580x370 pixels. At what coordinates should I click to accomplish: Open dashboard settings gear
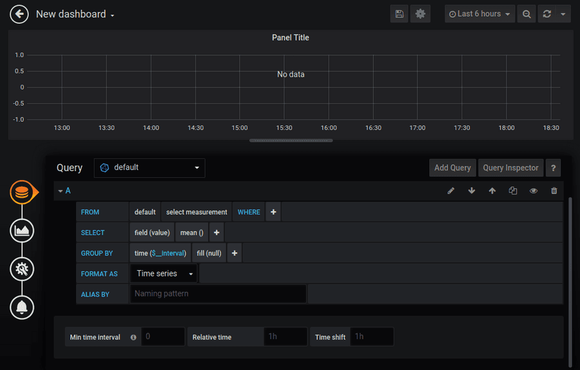pyautogui.click(x=420, y=14)
